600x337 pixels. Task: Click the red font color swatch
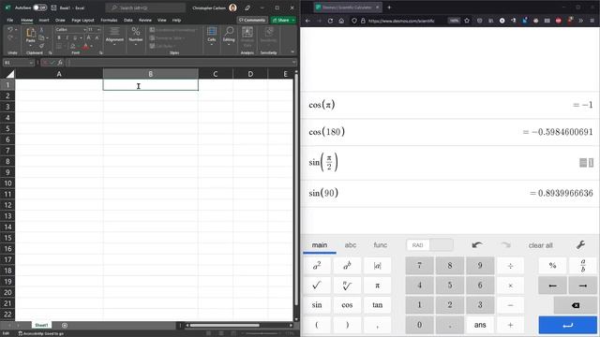pos(85,46)
